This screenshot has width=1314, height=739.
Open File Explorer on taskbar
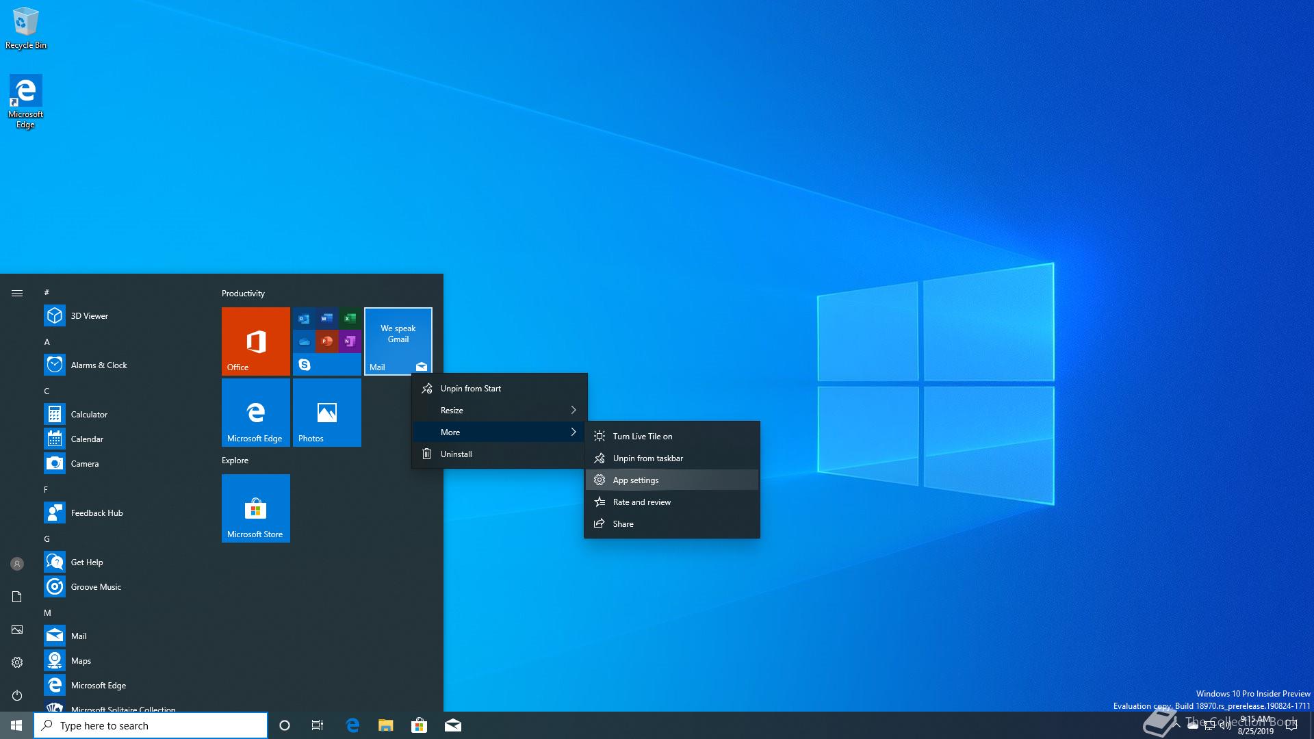tap(386, 725)
